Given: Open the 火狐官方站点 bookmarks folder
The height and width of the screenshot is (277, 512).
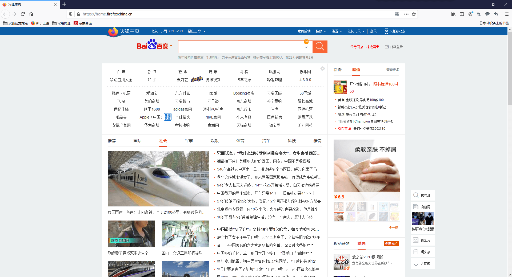Looking at the screenshot, I should pyautogui.click(x=15, y=23).
